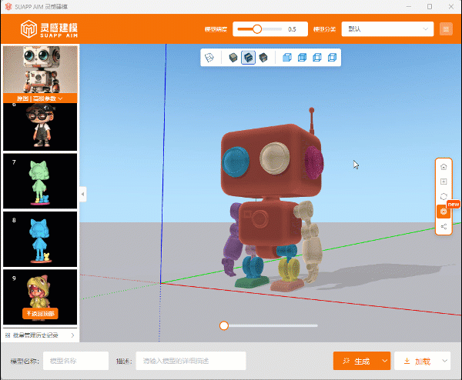Open the hamburger menu in header
This screenshot has height=380, width=462.
(446, 29)
